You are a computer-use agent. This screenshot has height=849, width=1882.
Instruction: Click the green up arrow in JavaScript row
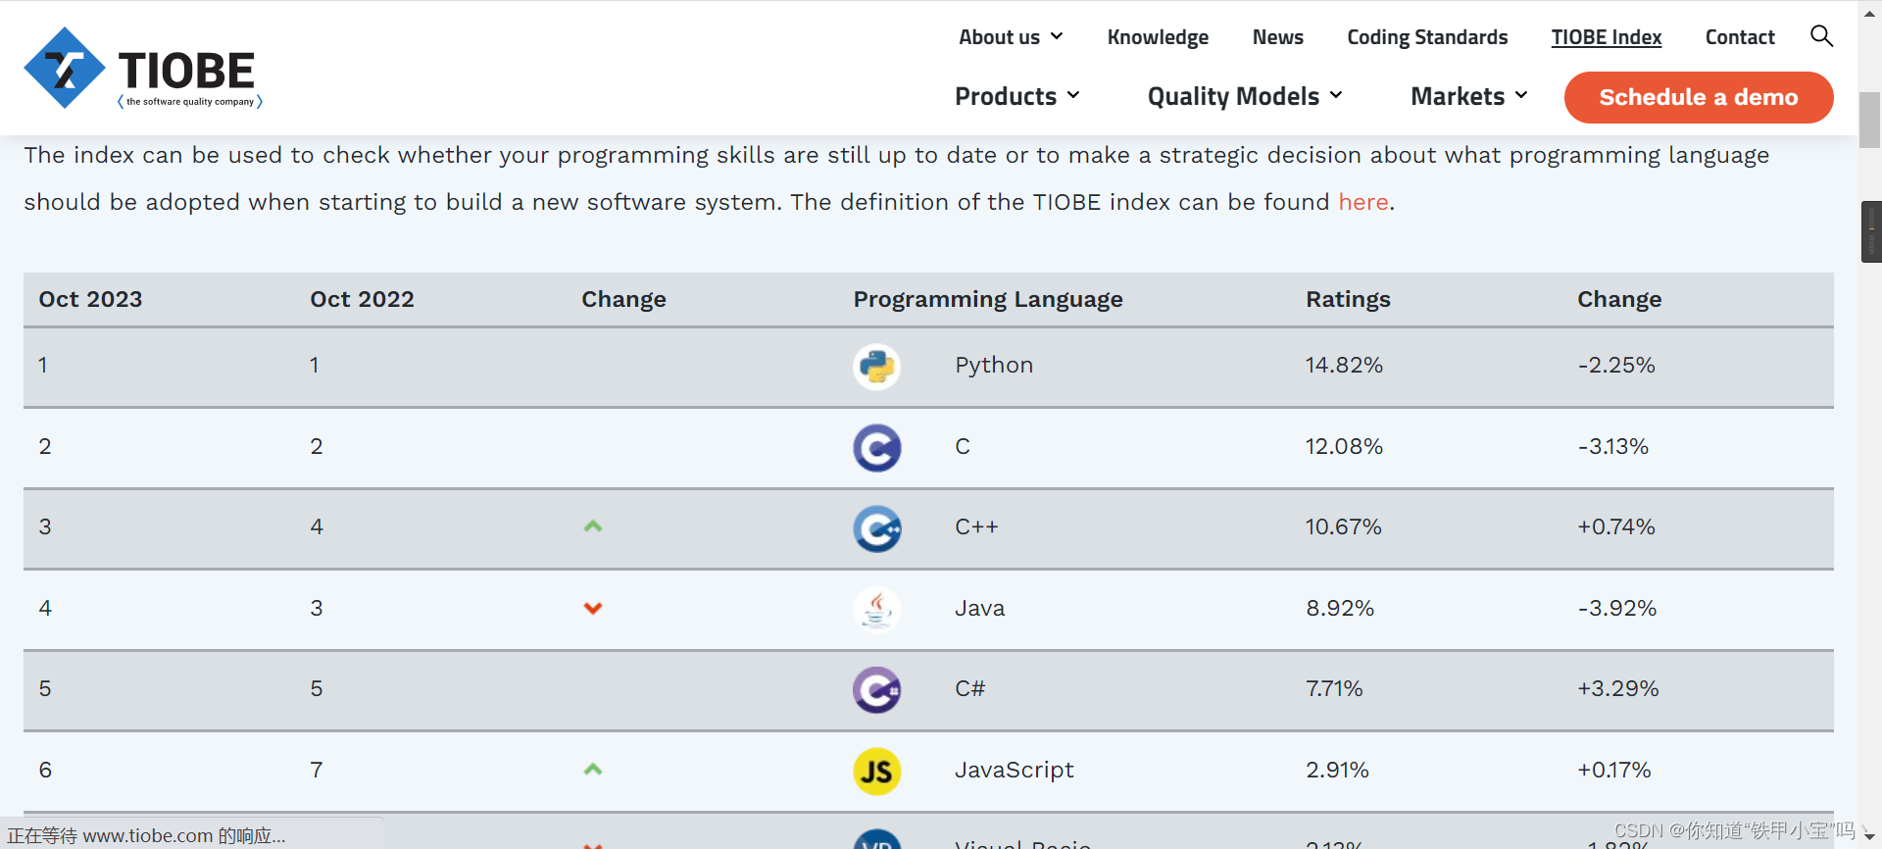point(592,770)
